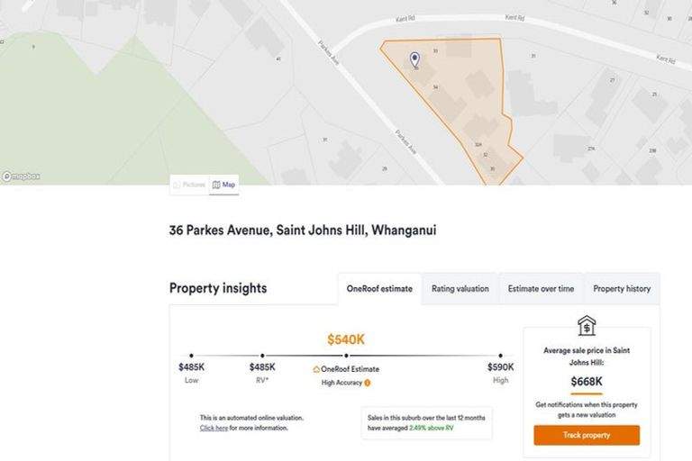The width and height of the screenshot is (692, 461).
Task: Follow the "Click here" link for more information
Action: [214, 428]
